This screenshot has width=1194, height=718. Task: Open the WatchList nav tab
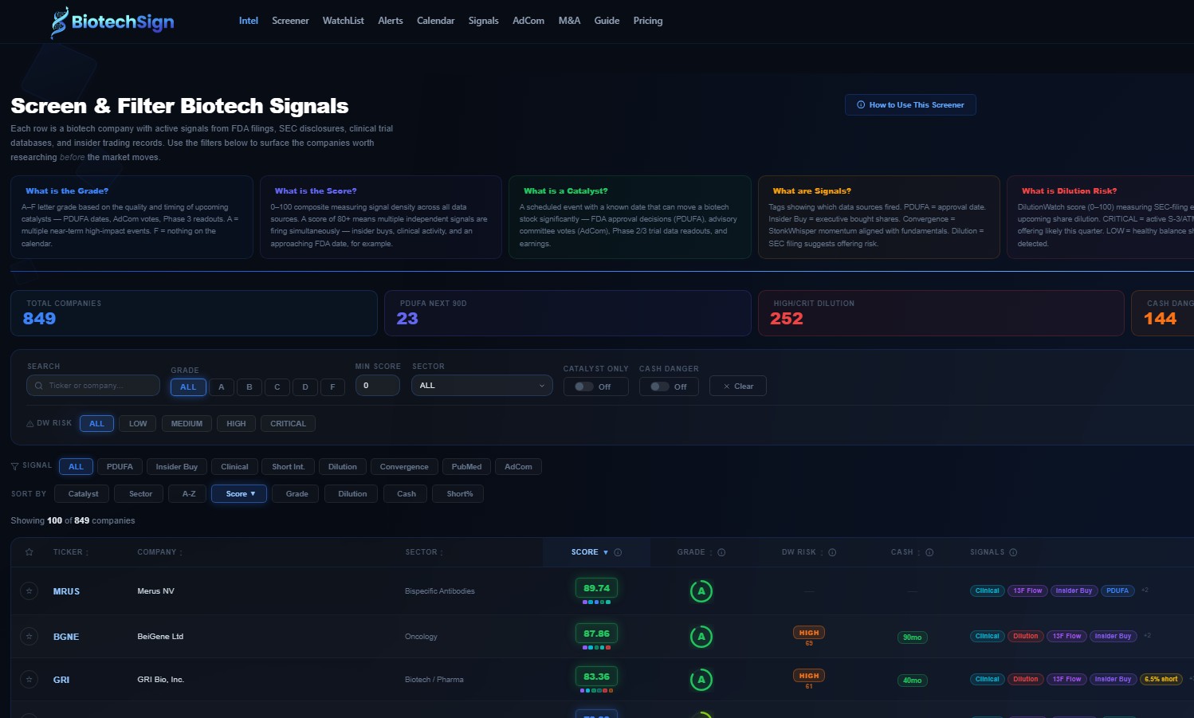click(x=344, y=21)
